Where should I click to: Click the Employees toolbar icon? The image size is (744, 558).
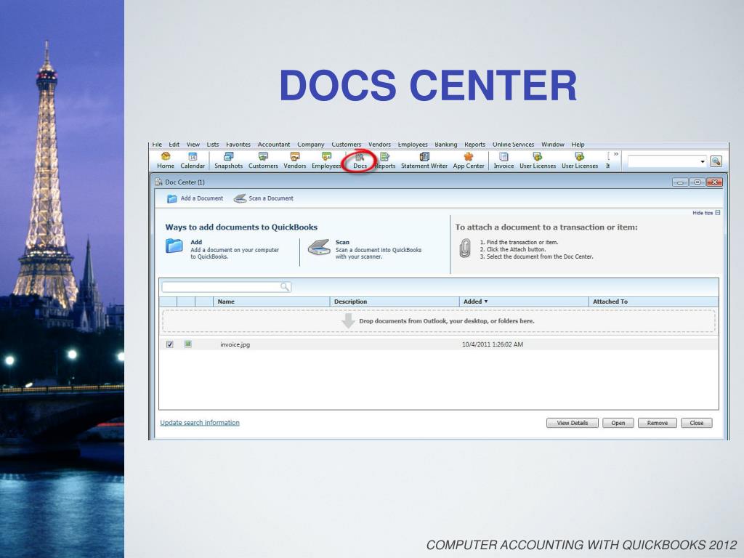326,161
